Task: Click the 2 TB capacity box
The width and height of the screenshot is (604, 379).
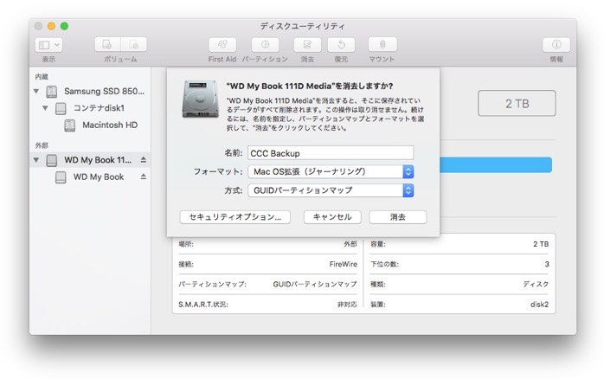Action: tap(517, 103)
